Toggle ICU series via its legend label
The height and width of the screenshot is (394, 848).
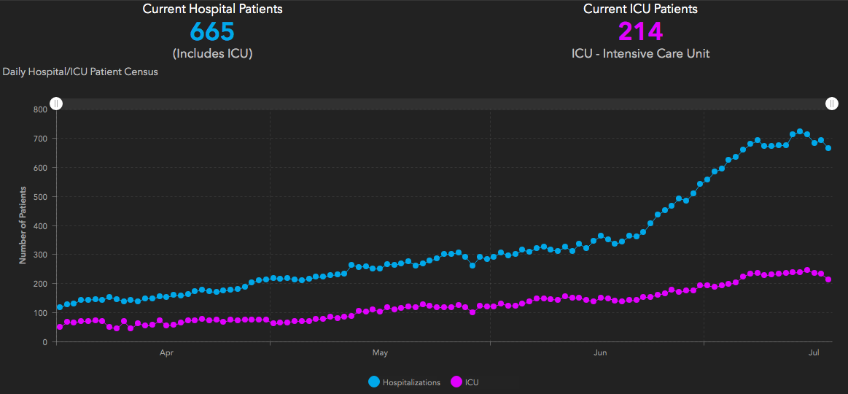click(x=472, y=382)
